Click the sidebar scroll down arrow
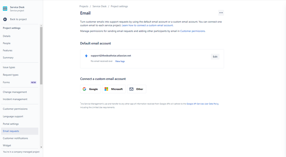 [41, 147]
